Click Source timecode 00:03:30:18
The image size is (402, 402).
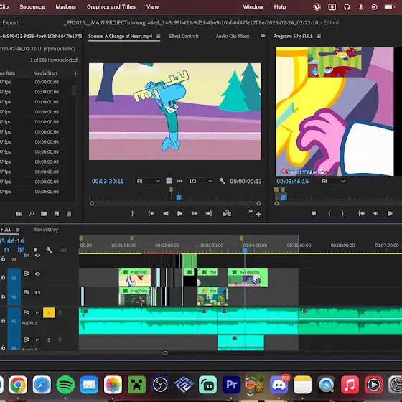point(108,182)
